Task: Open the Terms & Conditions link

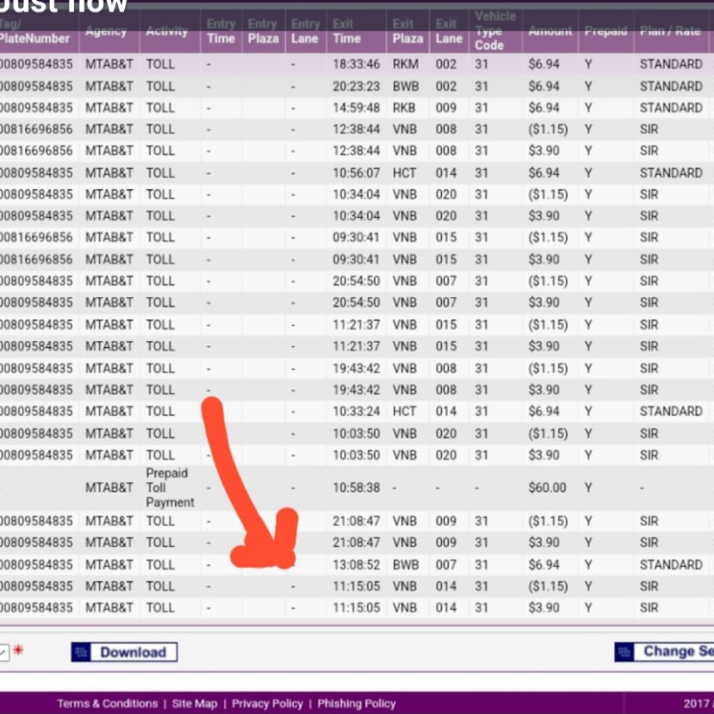Action: (107, 703)
